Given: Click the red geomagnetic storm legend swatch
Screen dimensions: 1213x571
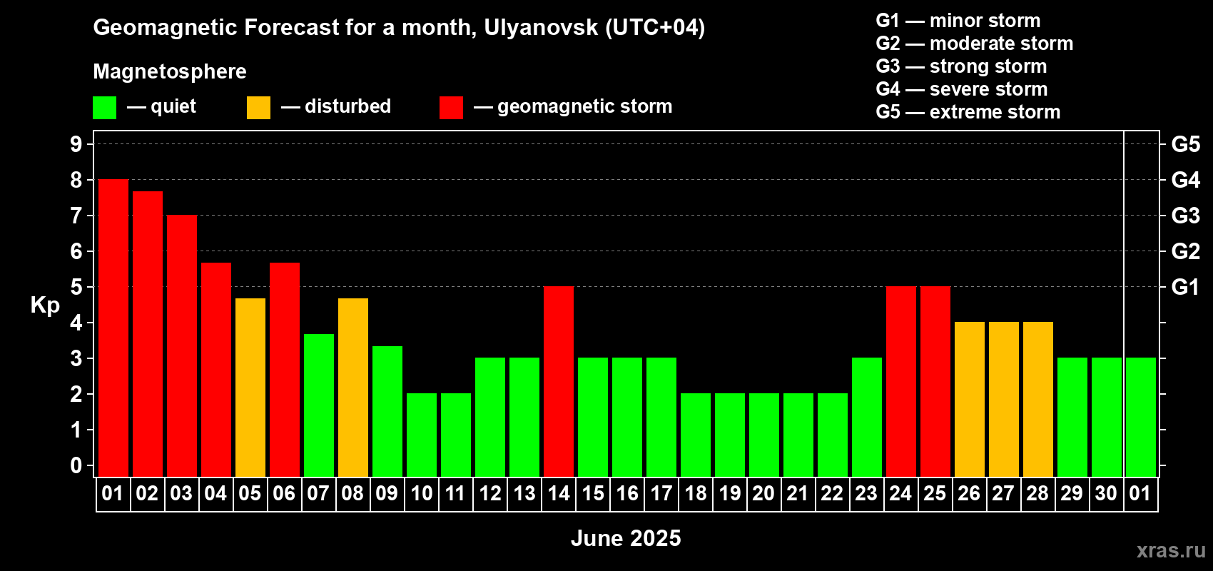Looking at the screenshot, I should (x=452, y=108).
